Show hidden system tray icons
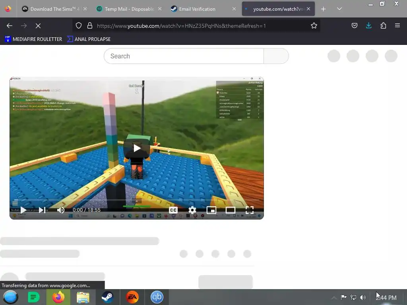This screenshot has height=305, width=407. pyautogui.click(x=333, y=297)
